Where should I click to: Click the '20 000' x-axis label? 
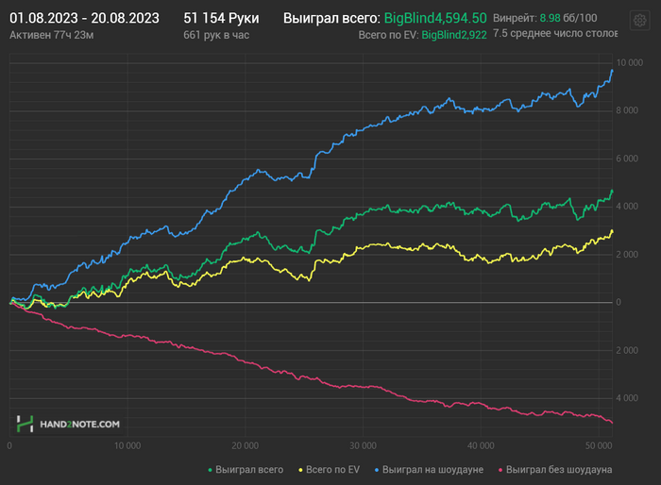(245, 445)
